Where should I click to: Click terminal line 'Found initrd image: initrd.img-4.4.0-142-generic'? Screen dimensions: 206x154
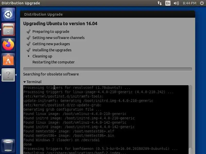(x=79, y=127)
